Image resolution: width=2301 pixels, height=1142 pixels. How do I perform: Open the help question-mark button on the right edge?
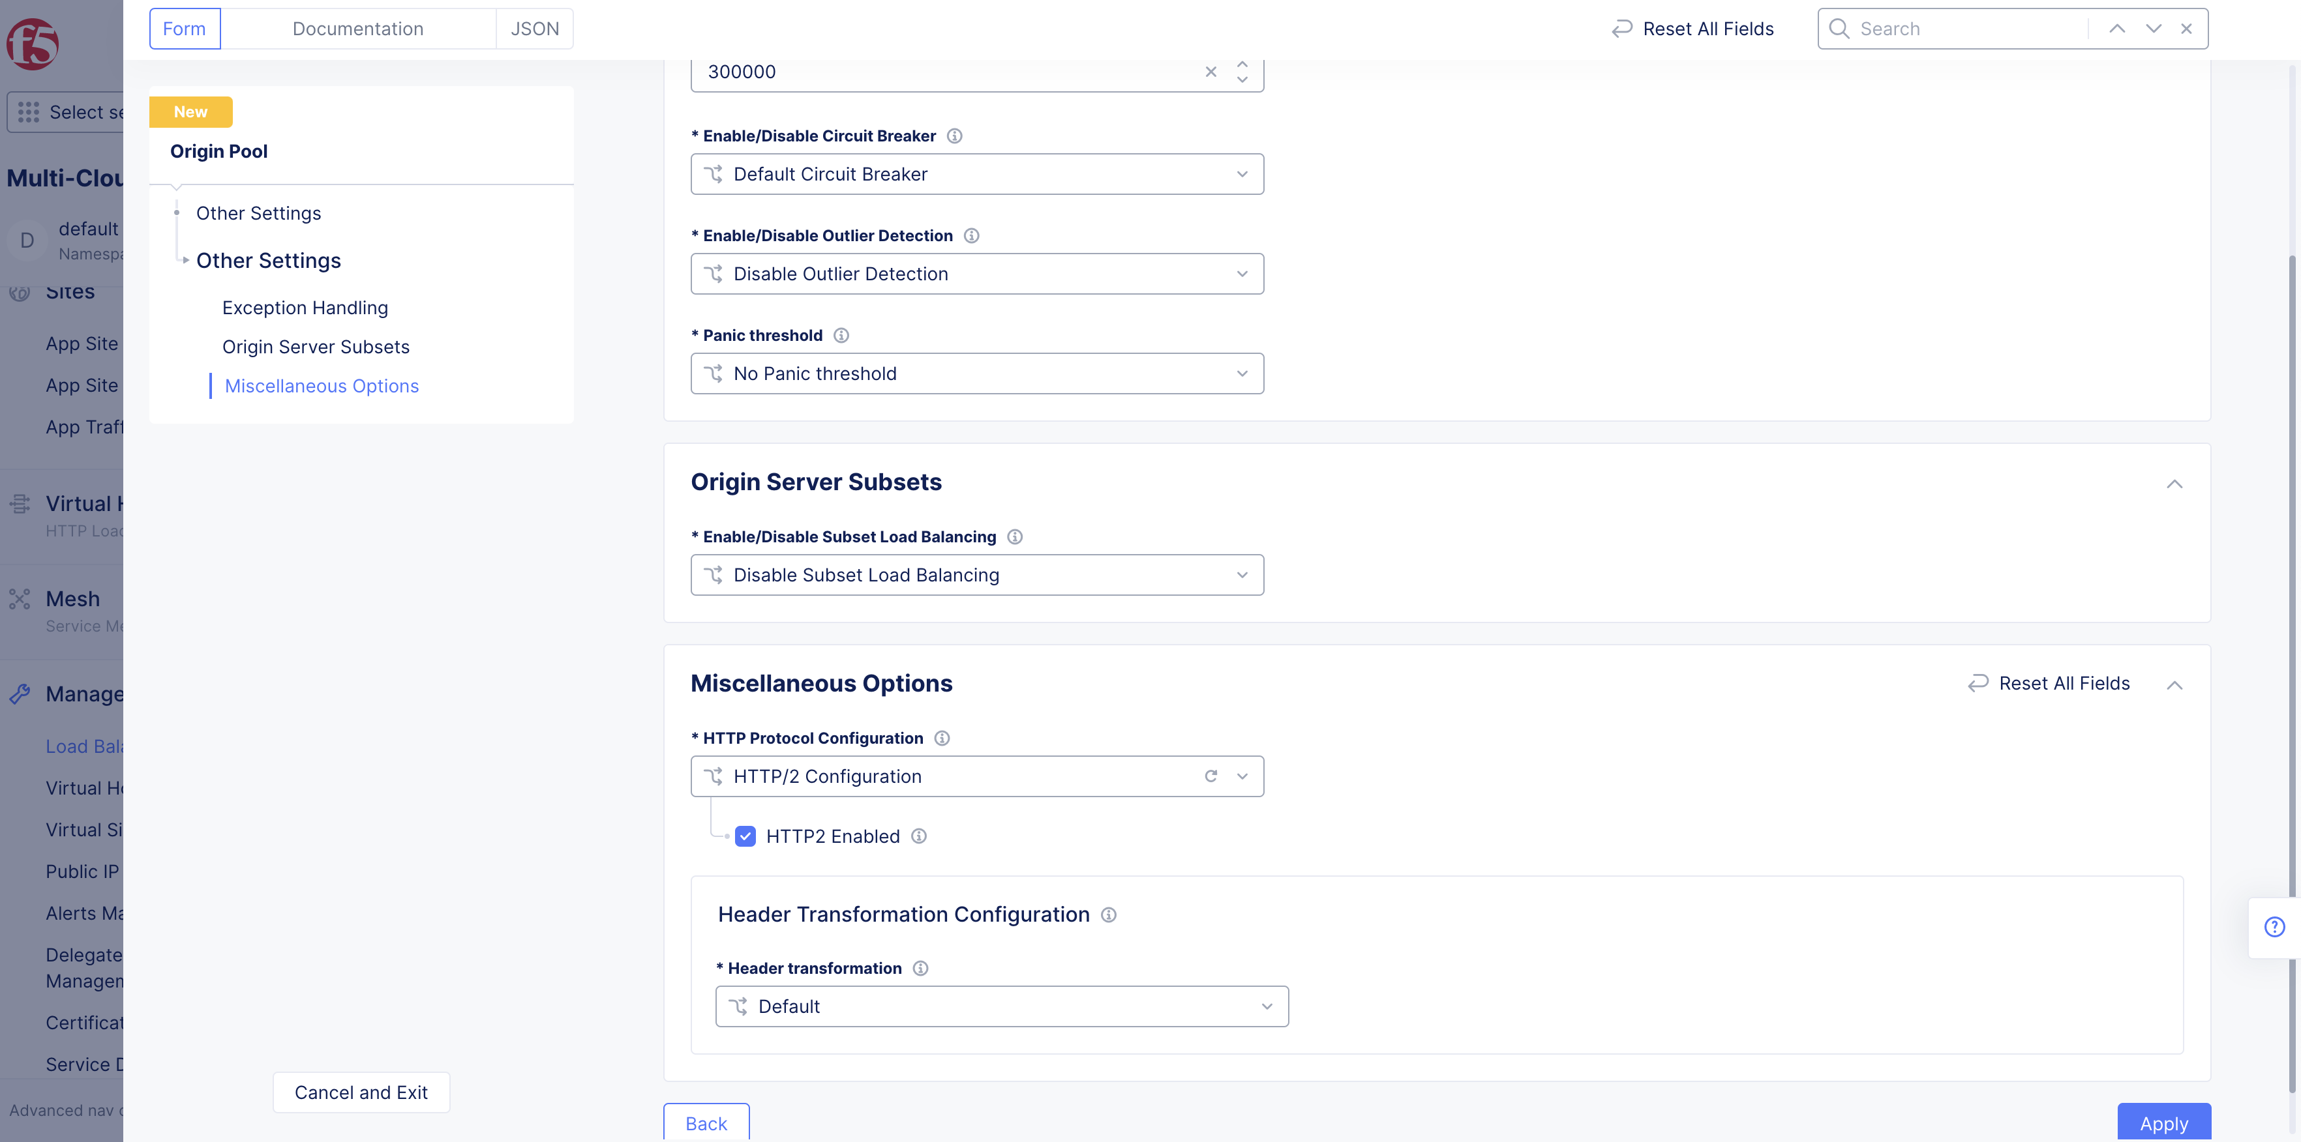[2274, 927]
